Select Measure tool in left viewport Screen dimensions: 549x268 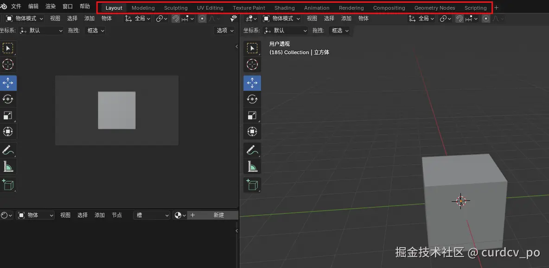(x=8, y=166)
